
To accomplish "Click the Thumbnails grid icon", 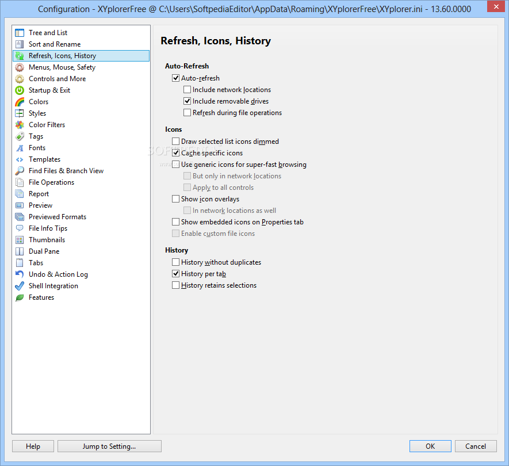I will (x=20, y=240).
